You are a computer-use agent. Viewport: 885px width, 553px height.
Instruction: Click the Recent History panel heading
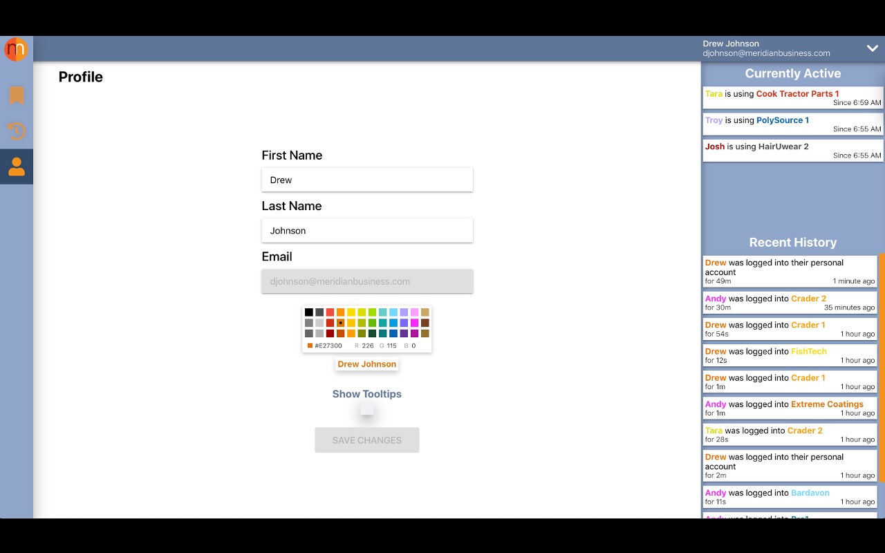point(793,243)
